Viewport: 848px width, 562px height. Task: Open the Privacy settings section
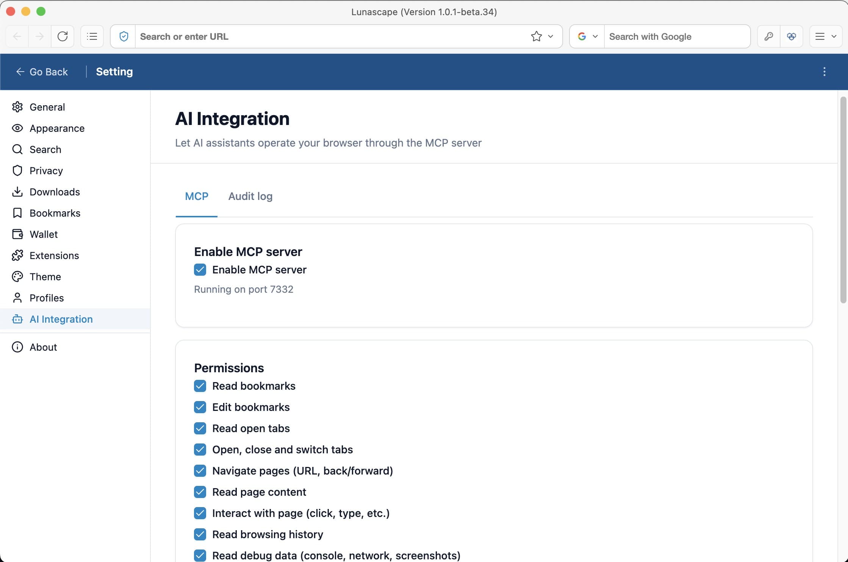pos(75,171)
